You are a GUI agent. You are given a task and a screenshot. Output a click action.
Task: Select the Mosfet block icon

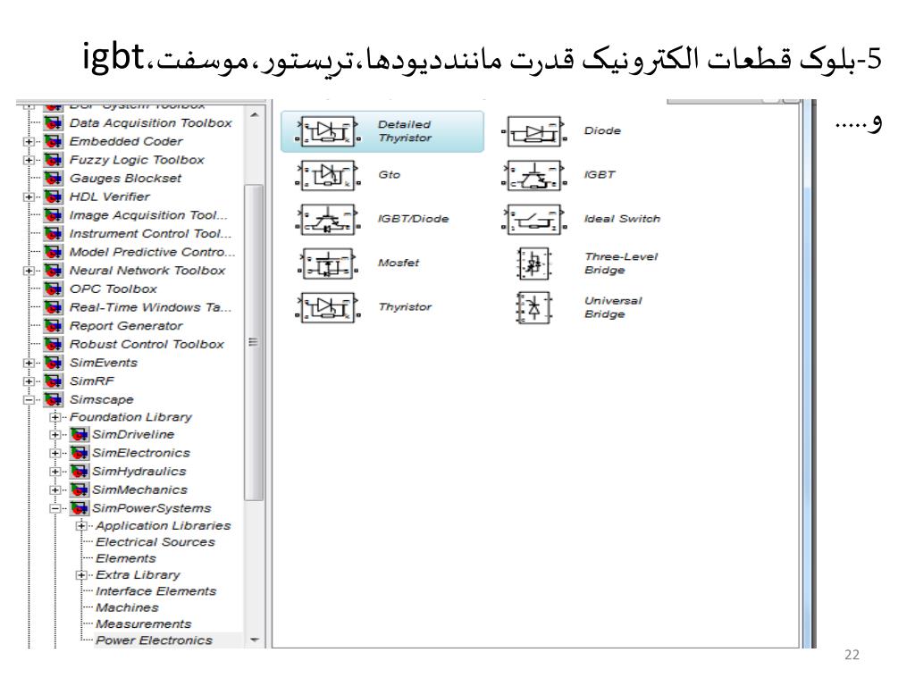click(328, 264)
